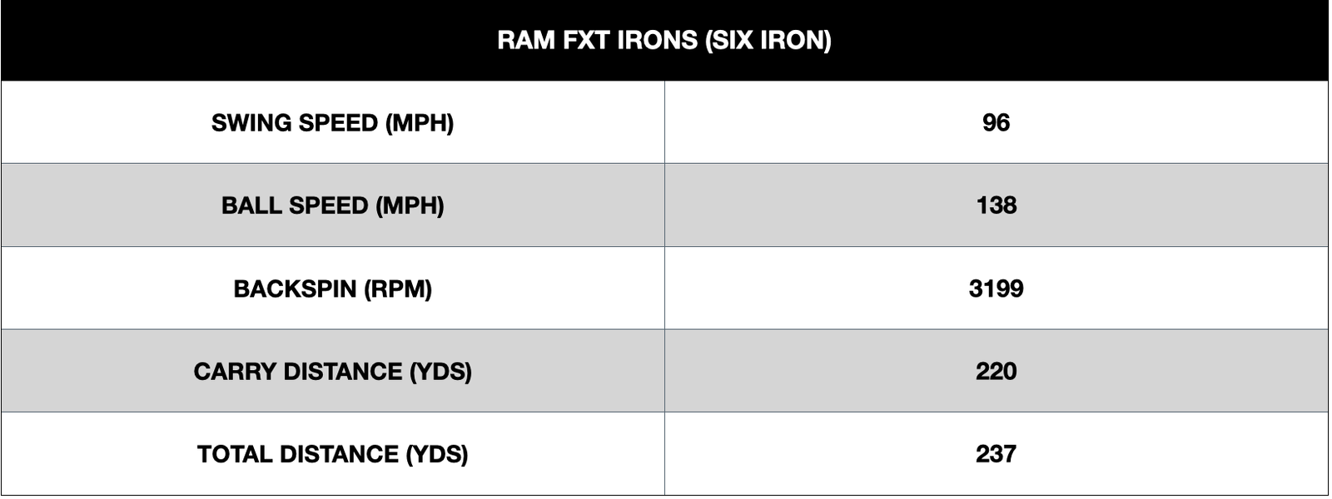Click the (MPH) unit in swing speed row
This screenshot has height=499, width=1332.
tap(419, 123)
